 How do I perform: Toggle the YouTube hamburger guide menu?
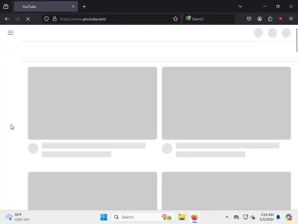click(10, 33)
